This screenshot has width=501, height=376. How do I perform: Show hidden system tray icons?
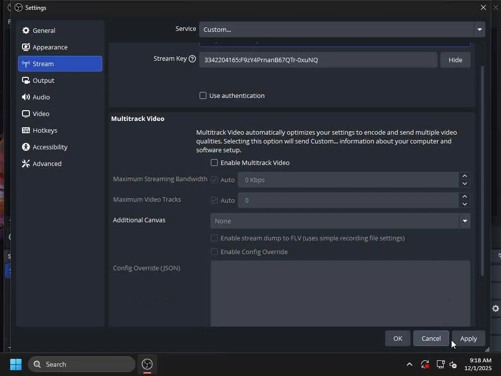410,364
